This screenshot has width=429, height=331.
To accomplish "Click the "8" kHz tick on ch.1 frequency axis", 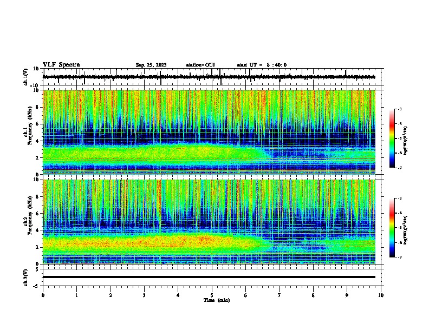I will click(37, 107).
